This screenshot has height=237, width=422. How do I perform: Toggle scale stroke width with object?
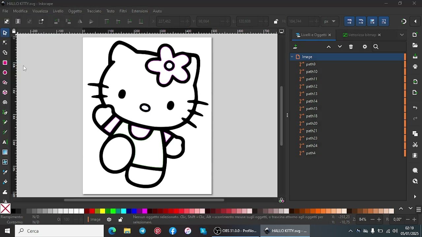tap(349, 21)
